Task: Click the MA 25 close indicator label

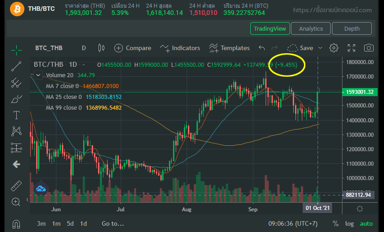Action: (x=64, y=97)
